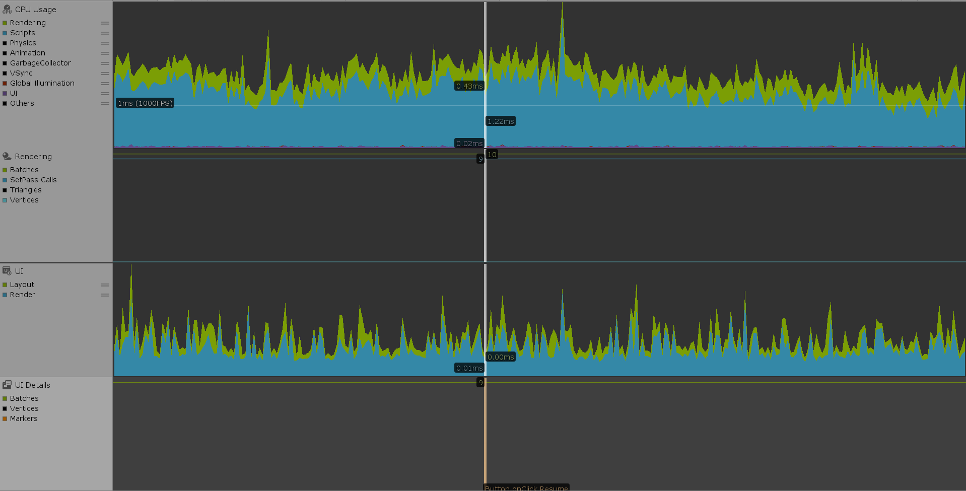The image size is (966, 491).
Task: Click the Button.onClick Resume marker label
Action: pos(526,487)
